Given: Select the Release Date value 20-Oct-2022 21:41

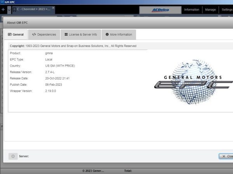Looking at the screenshot, I should (x=57, y=78).
